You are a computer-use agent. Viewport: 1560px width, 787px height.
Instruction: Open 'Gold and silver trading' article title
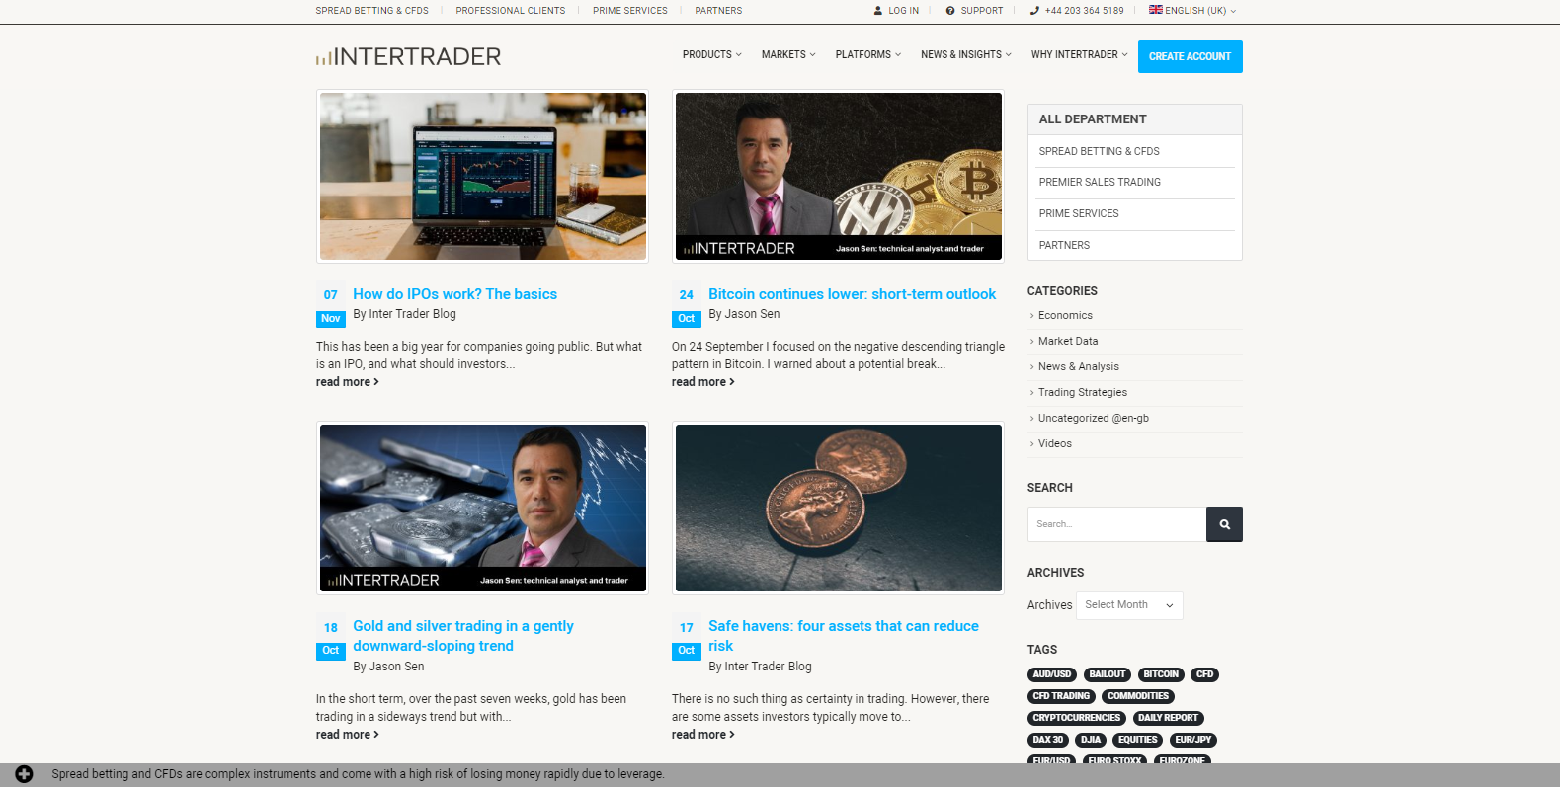[x=463, y=636]
